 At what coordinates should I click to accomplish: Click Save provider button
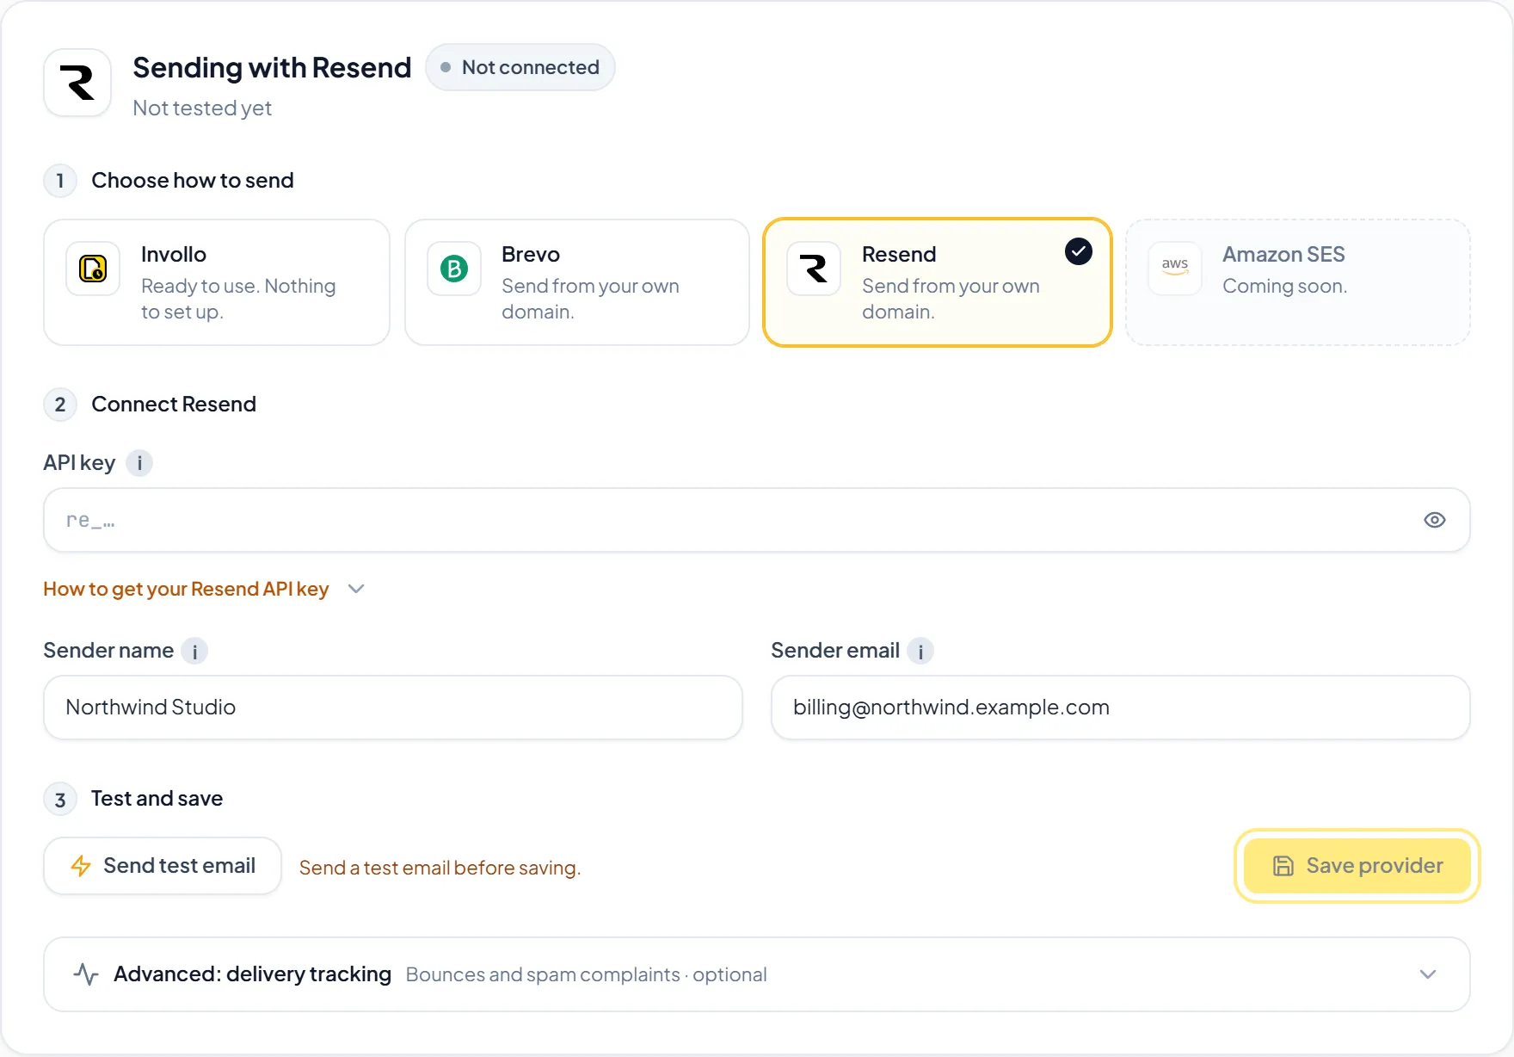click(x=1357, y=866)
